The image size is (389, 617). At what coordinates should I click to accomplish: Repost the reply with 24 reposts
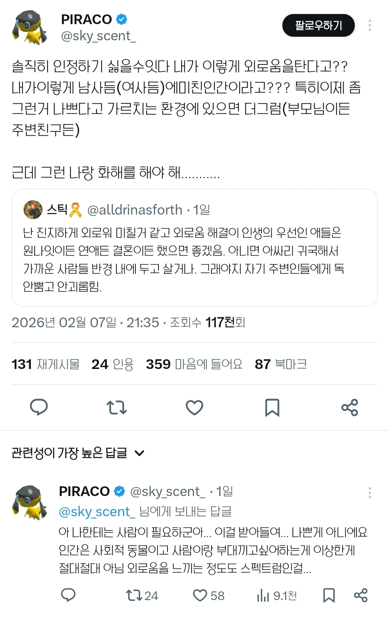pos(142,595)
